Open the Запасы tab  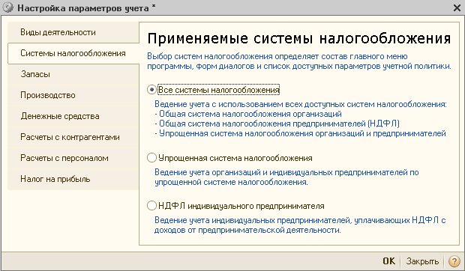[x=73, y=74]
